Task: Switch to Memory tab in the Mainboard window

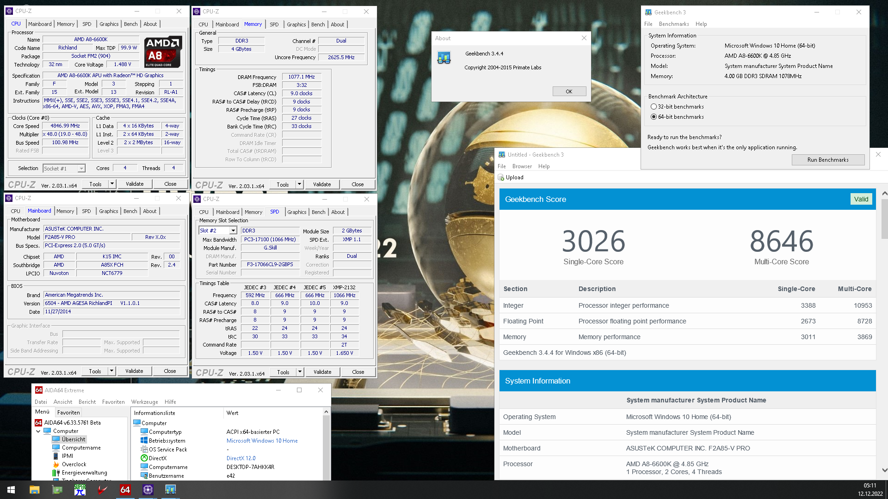Action: click(65, 211)
